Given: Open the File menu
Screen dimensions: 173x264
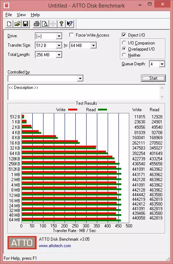Looking at the screenshot, I should tap(9, 15).
